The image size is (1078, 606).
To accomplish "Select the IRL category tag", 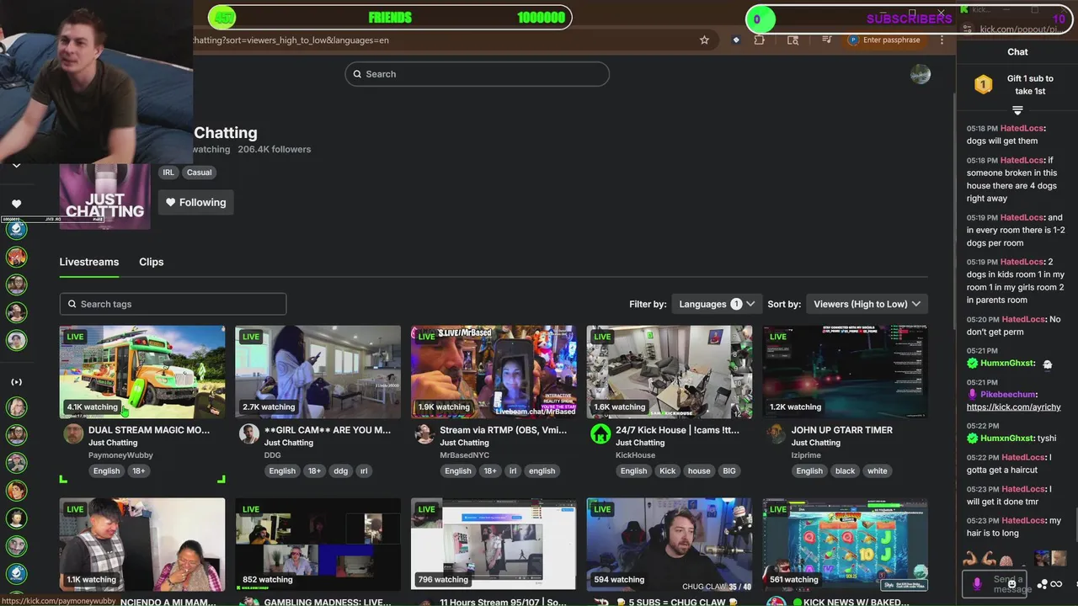I will tap(168, 173).
